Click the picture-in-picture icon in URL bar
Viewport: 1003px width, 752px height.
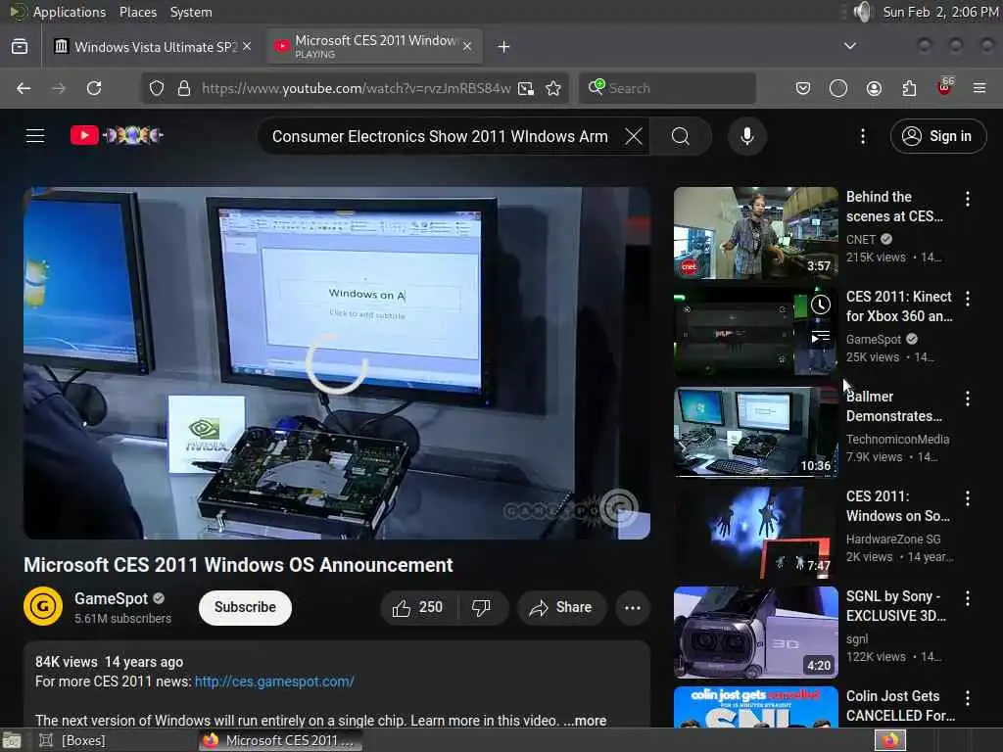526,88
